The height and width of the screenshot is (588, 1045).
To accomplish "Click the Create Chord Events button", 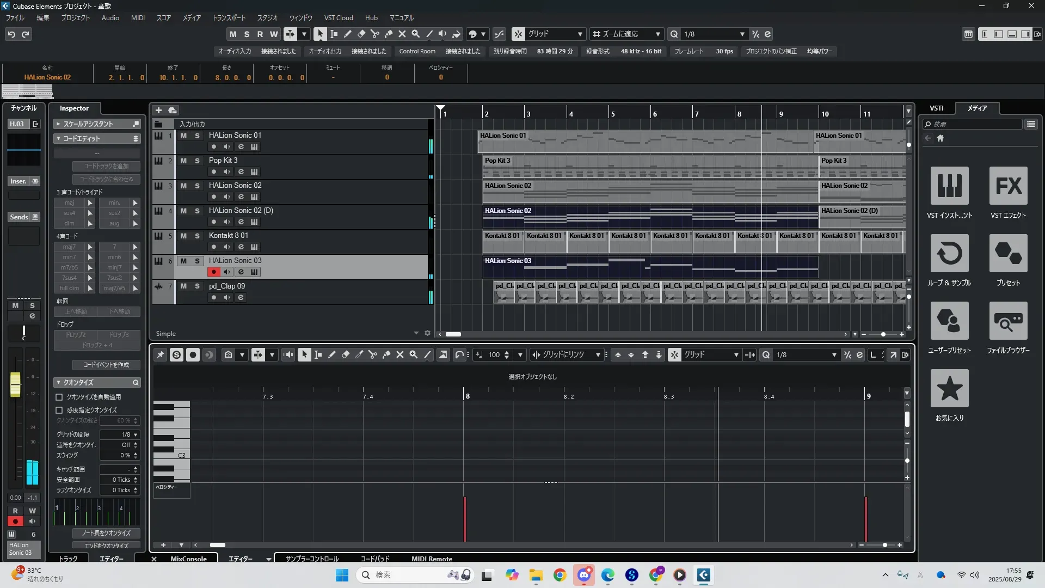I will pyautogui.click(x=106, y=365).
